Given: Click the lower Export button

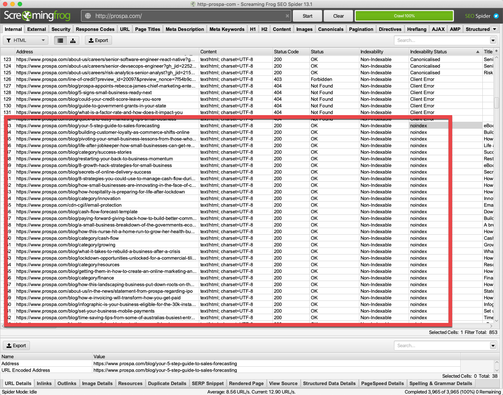Looking at the screenshot, I should coord(16,346).
